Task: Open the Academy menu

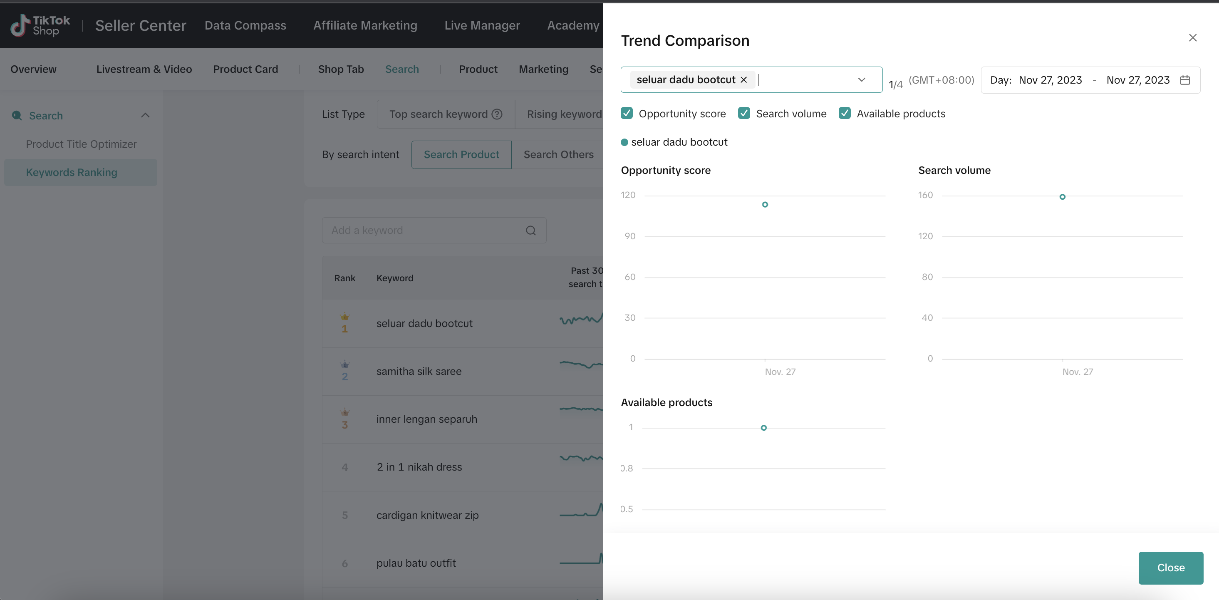Action: tap(573, 25)
